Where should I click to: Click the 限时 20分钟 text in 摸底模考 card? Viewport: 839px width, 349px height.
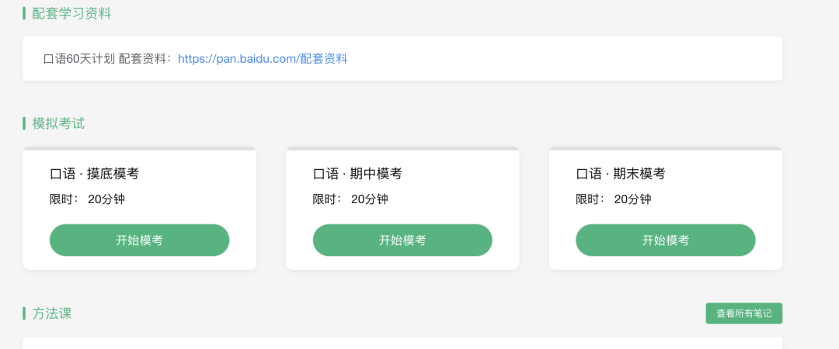click(x=87, y=199)
